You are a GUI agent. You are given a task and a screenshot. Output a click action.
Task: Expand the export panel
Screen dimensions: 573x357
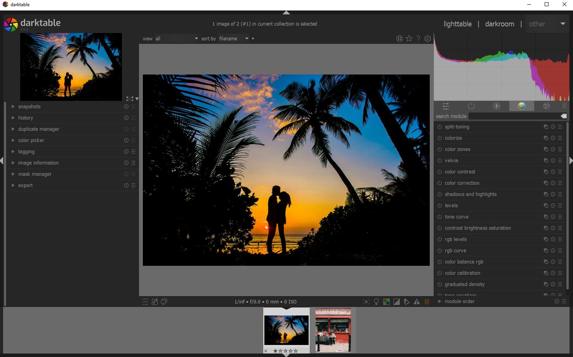click(x=25, y=185)
